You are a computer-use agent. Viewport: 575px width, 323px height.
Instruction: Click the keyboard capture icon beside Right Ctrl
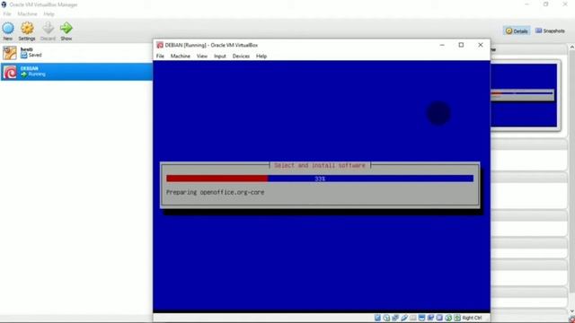coord(457,318)
